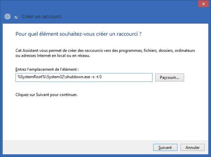This screenshot has height=157, width=211.
Task: Click the ou adresses Internet description line
Action: pos(53,56)
